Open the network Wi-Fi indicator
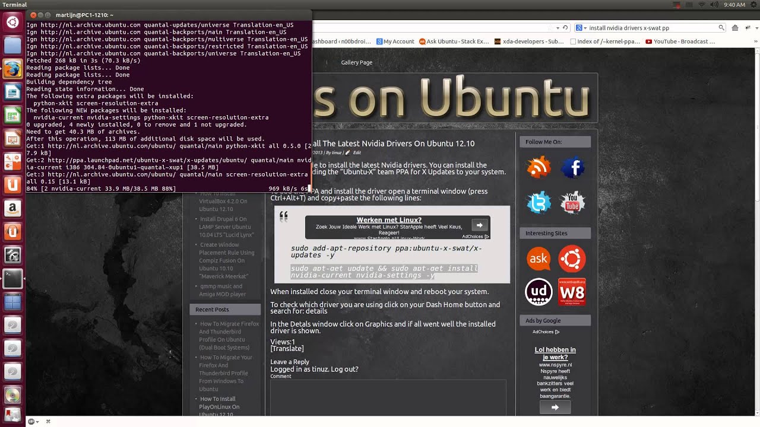760x427 pixels. coord(702,5)
